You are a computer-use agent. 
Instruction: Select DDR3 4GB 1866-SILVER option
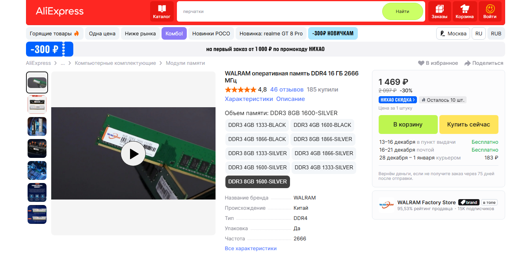pyautogui.click(x=324, y=153)
